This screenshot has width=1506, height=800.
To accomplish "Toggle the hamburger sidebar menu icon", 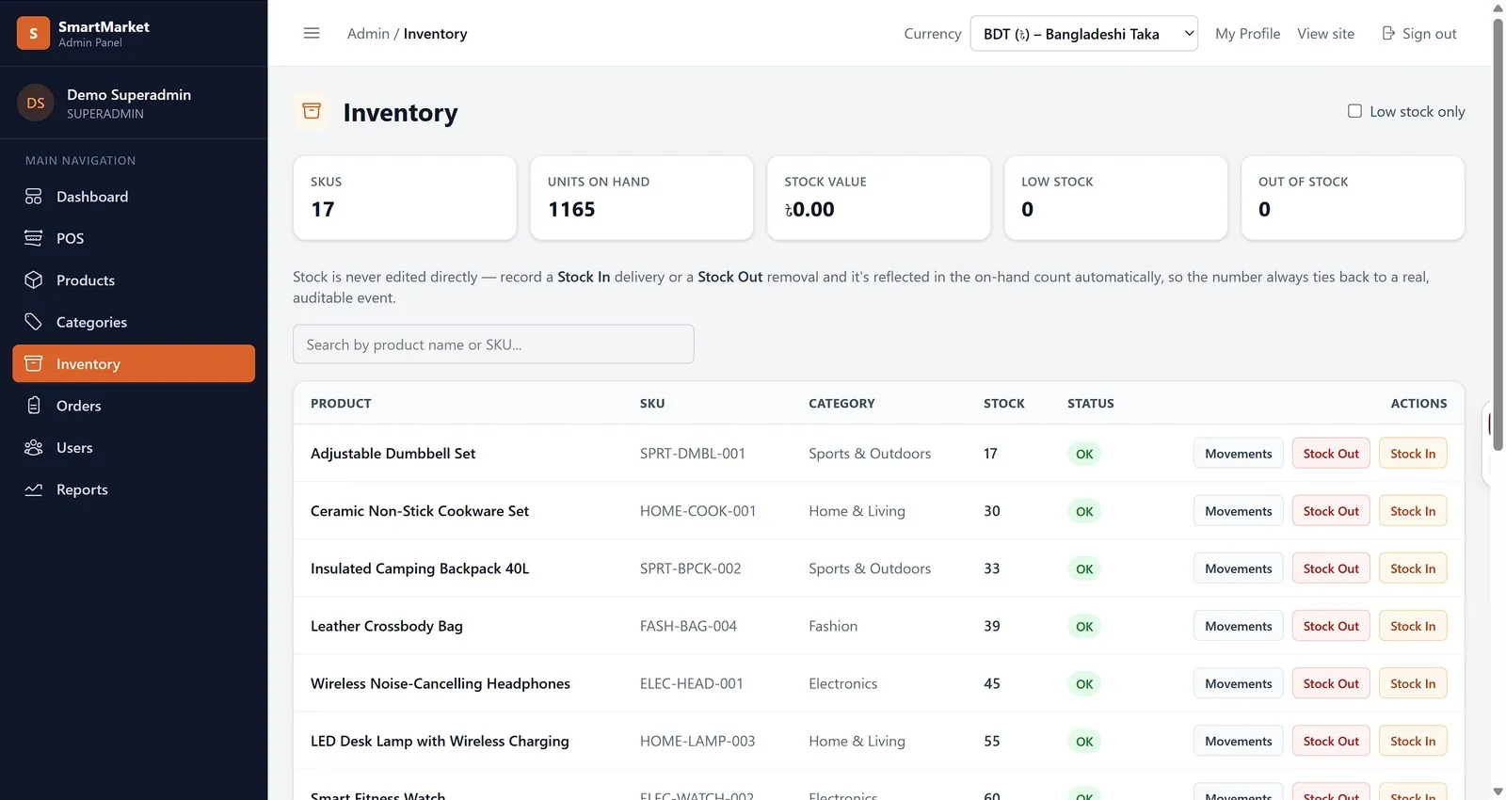I will point(312,33).
